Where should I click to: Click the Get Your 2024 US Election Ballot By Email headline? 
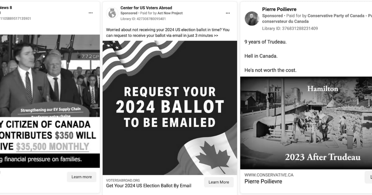(148, 186)
